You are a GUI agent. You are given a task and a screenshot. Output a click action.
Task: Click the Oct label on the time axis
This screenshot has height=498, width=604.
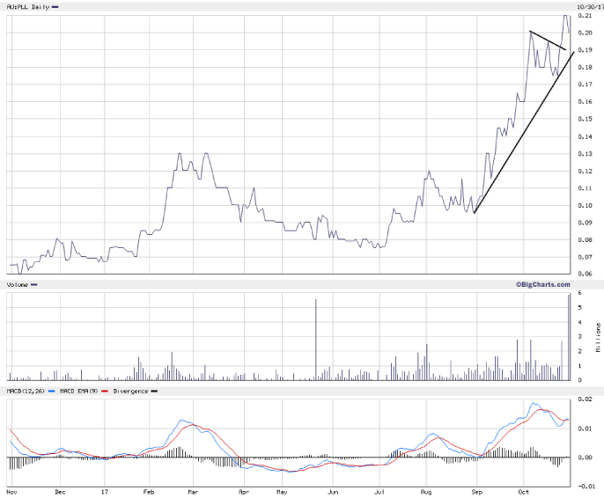(524, 491)
